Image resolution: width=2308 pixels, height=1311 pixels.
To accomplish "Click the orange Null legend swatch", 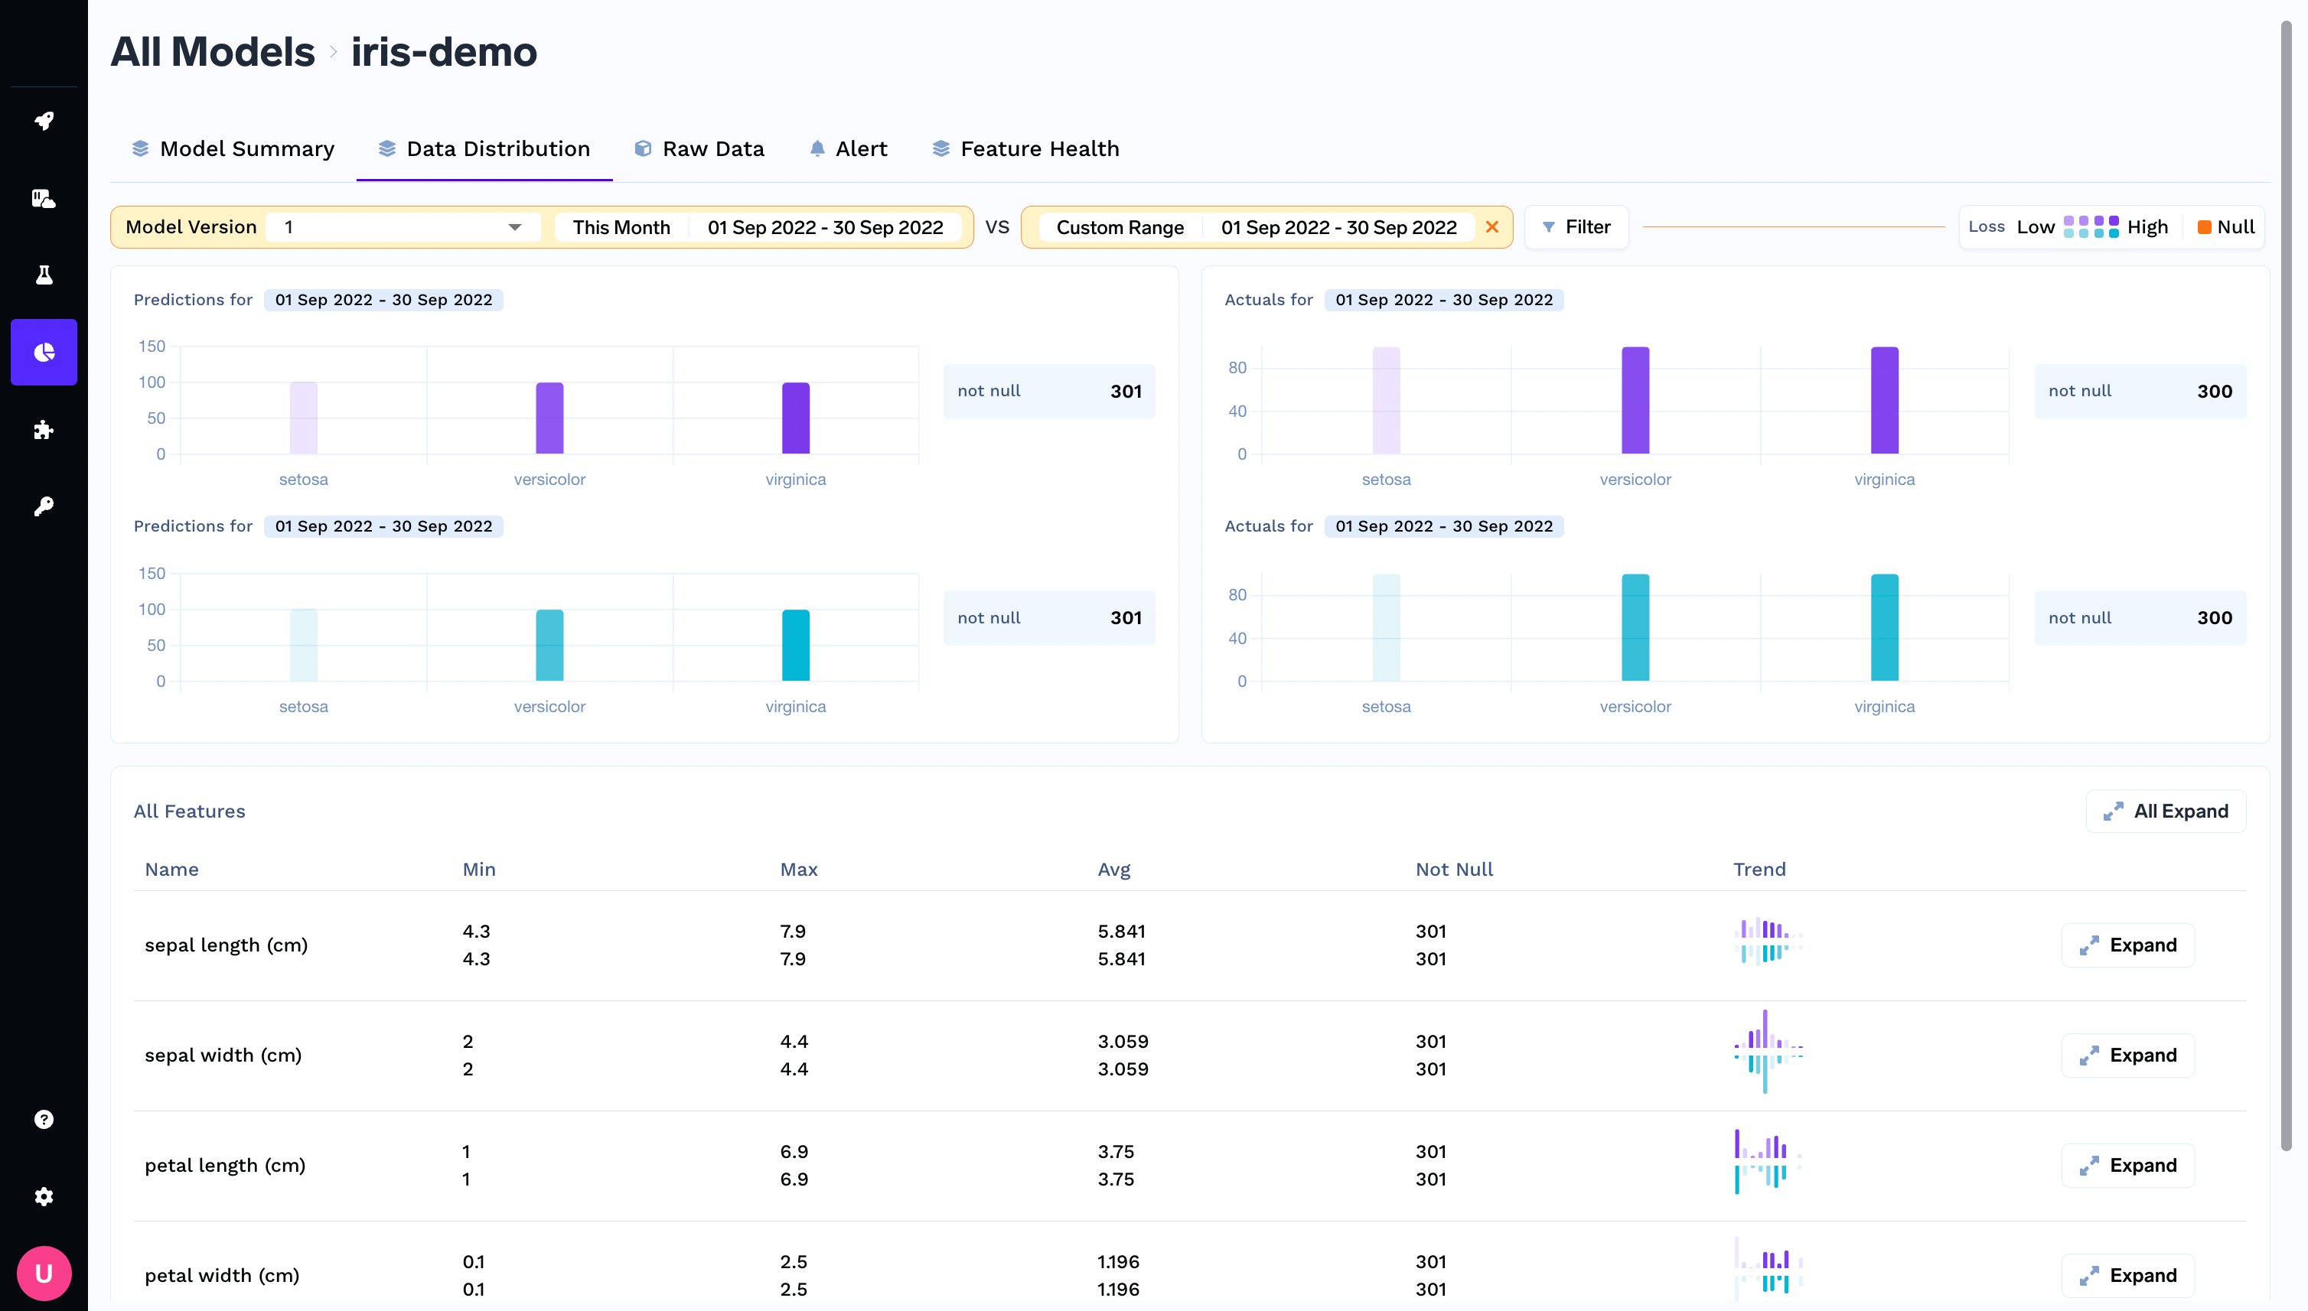I will pyautogui.click(x=2205, y=227).
